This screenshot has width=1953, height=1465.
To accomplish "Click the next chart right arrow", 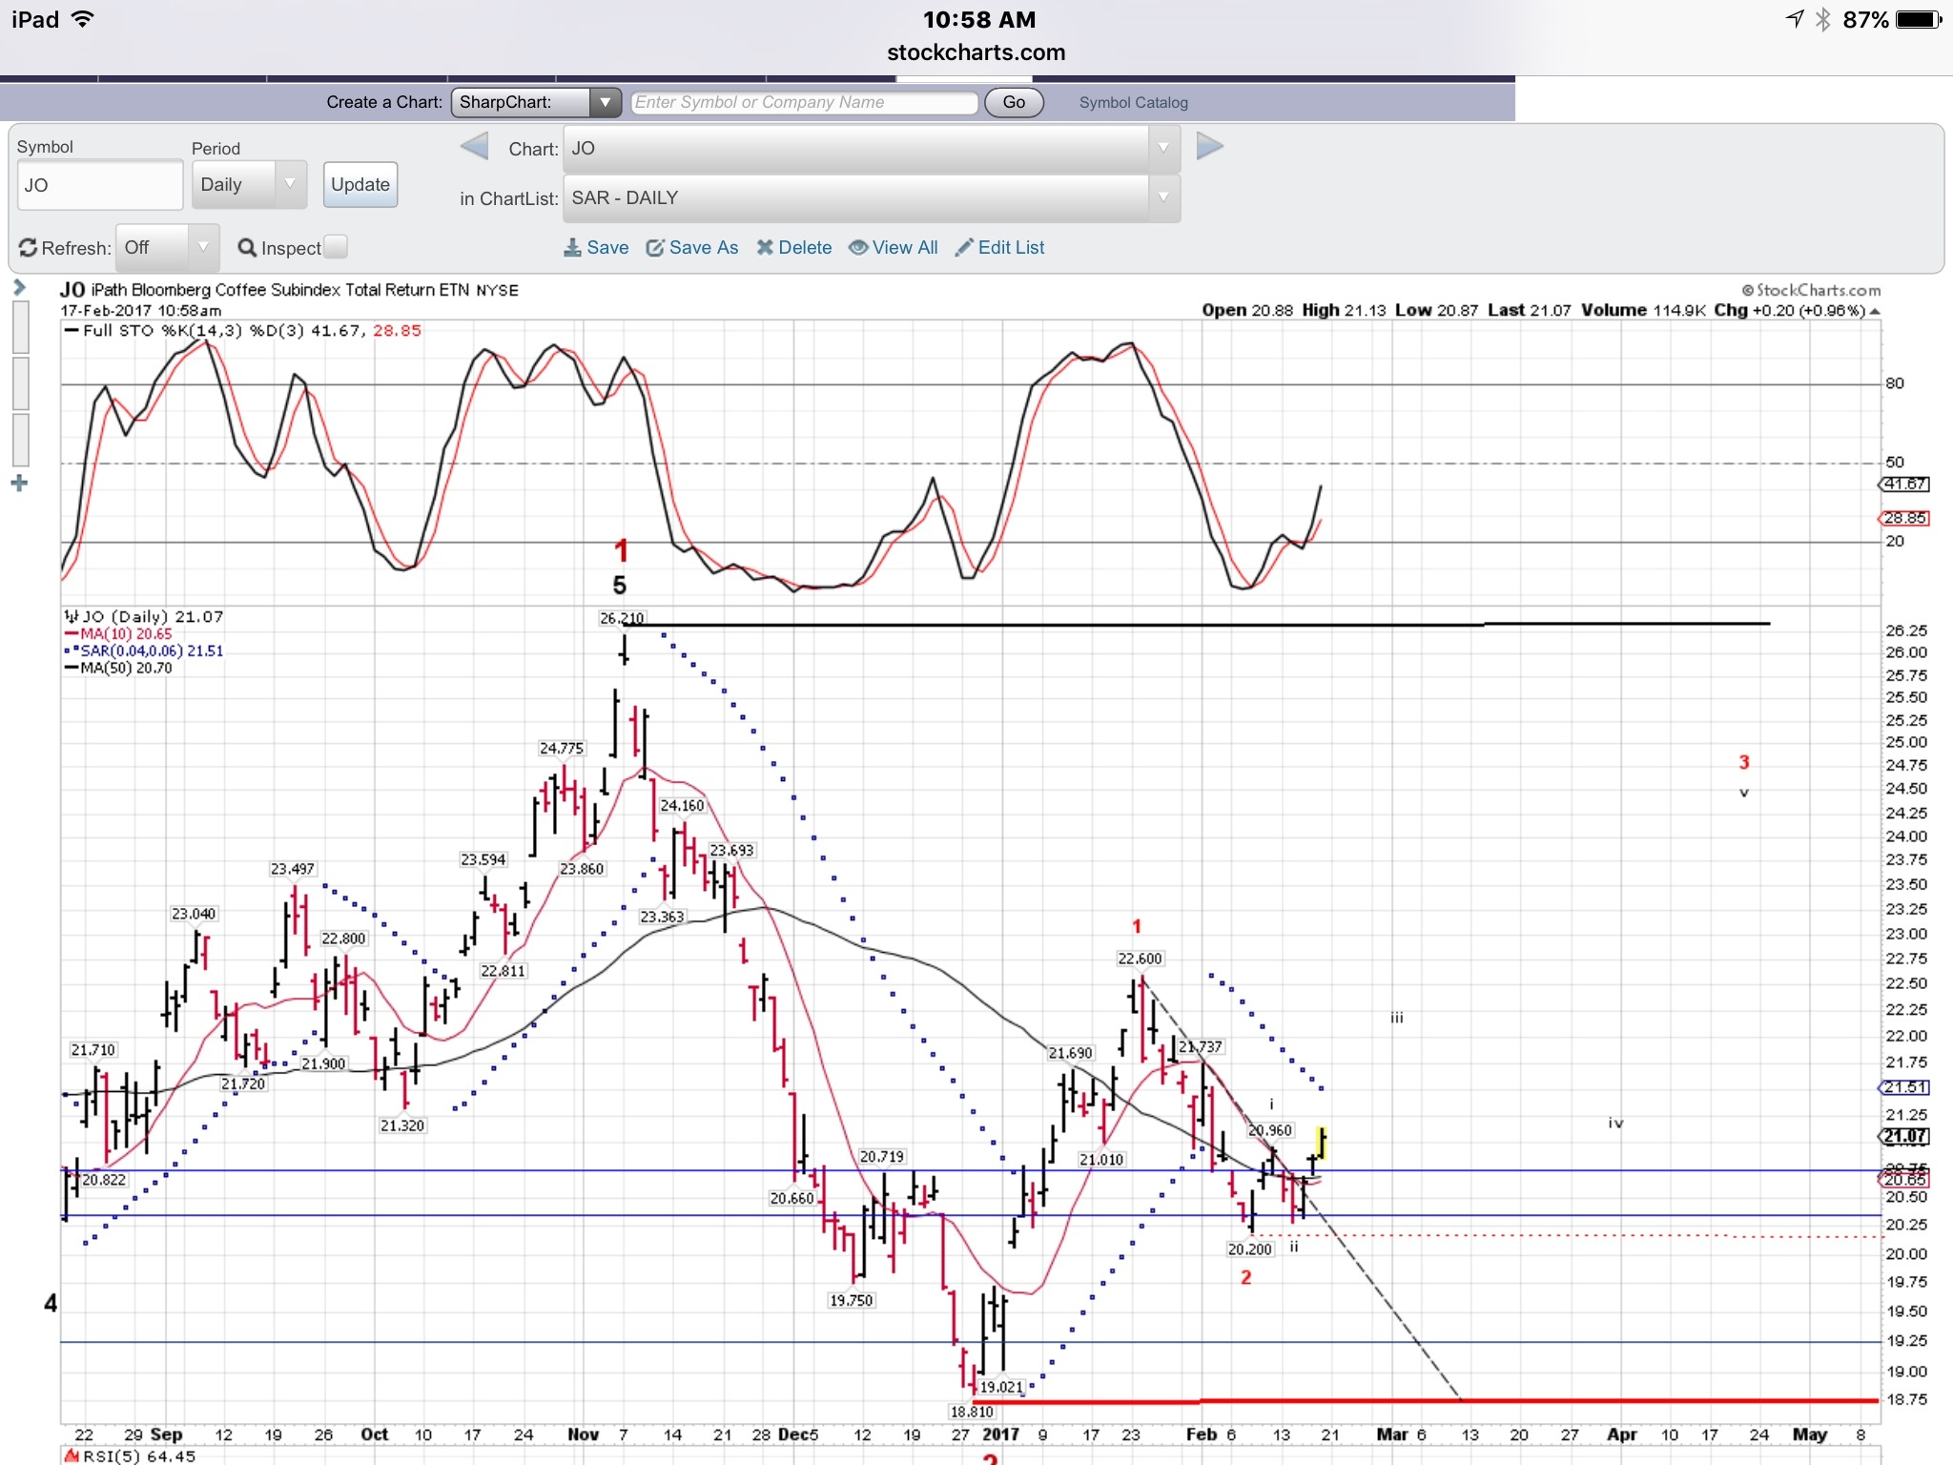I will pyautogui.click(x=1209, y=147).
